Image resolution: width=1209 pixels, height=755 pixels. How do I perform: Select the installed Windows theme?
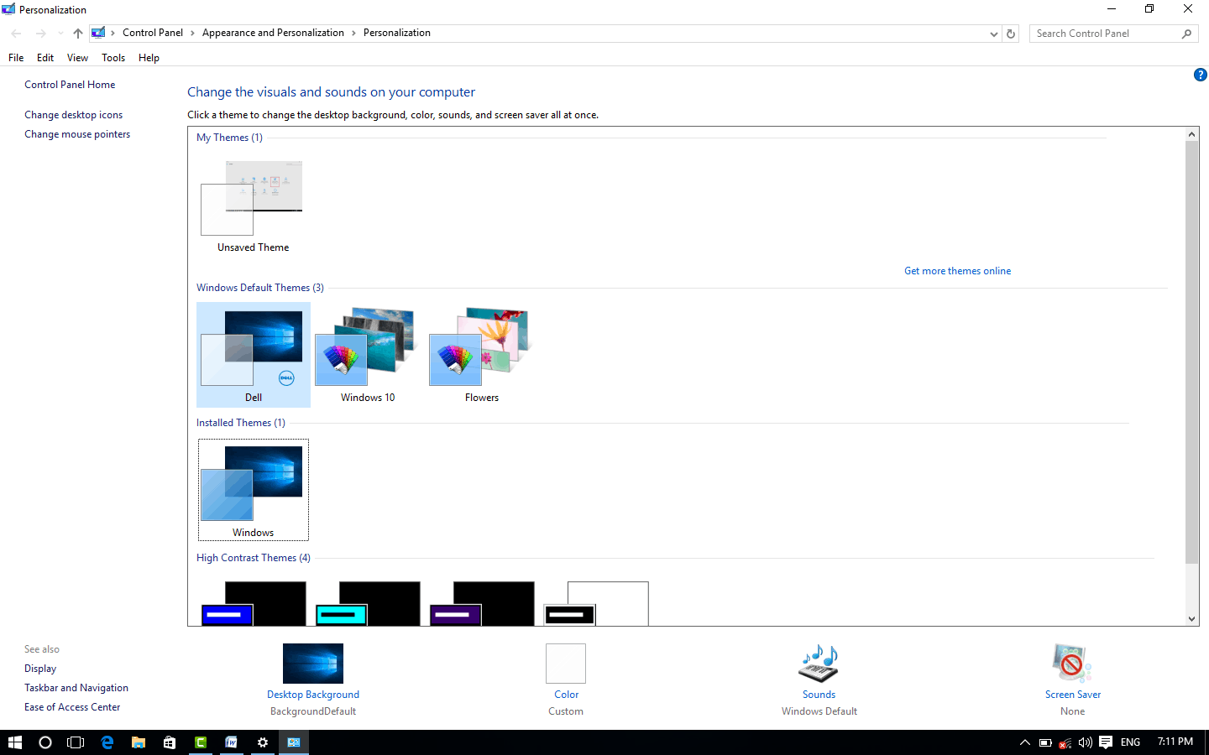[x=253, y=490]
